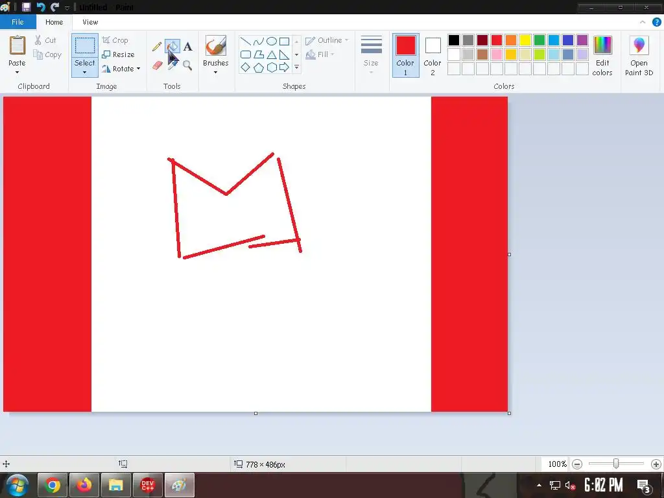Screen dimensions: 664x498
Task: Show the next row of the Shapes gallery
Action: pyautogui.click(x=296, y=54)
